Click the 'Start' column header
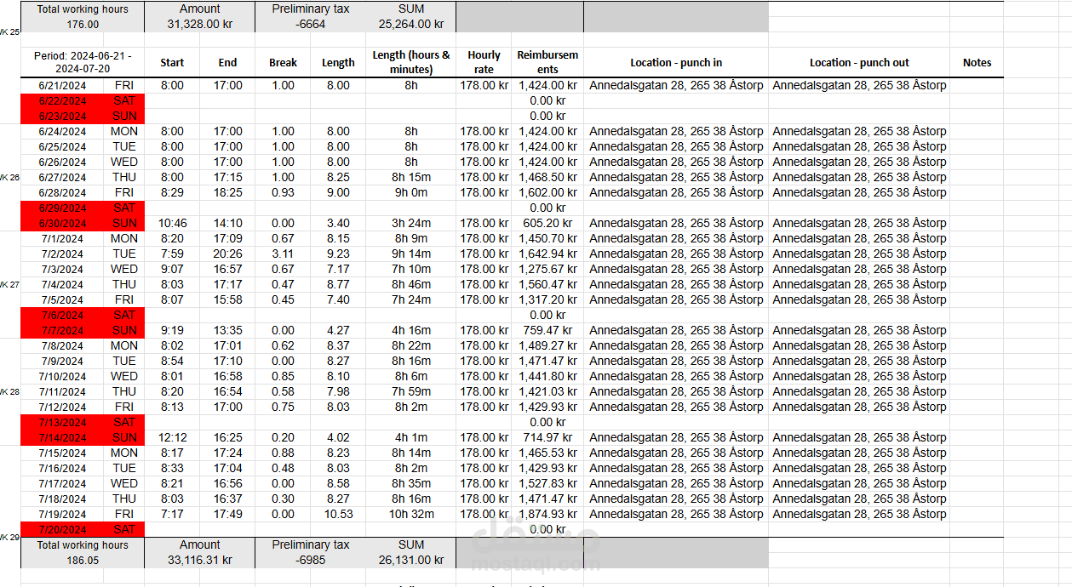 172,62
